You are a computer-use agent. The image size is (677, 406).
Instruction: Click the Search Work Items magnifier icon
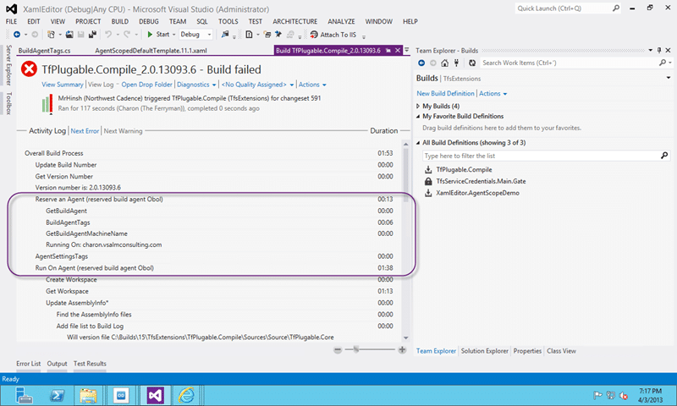663,63
